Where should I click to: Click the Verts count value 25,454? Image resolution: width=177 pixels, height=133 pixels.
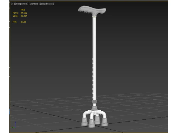coord(24,16)
